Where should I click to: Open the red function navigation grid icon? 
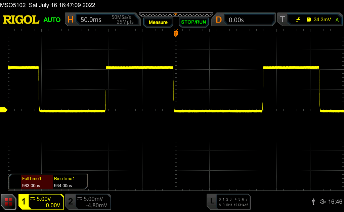click(x=8, y=202)
